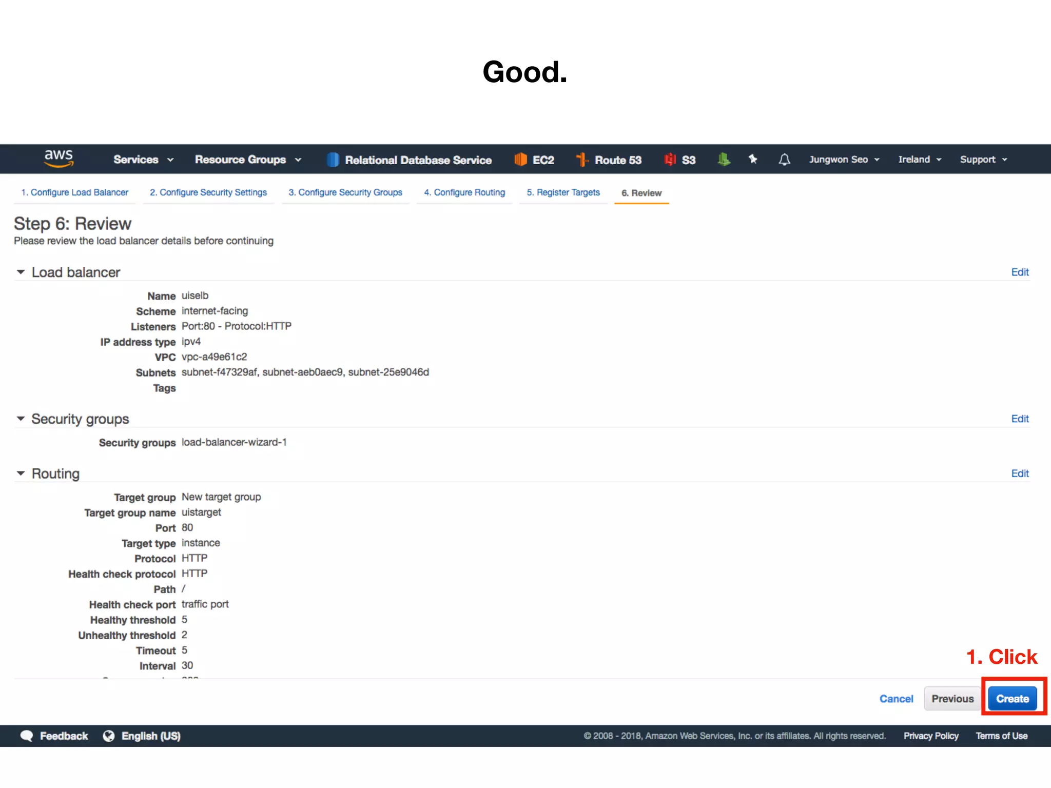
Task: Open the Route 53 service shortcut
Action: 609,160
